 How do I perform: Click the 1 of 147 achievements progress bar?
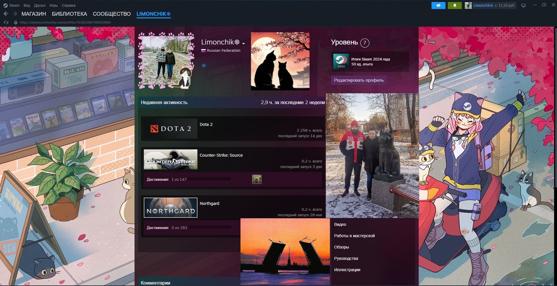[210, 179]
